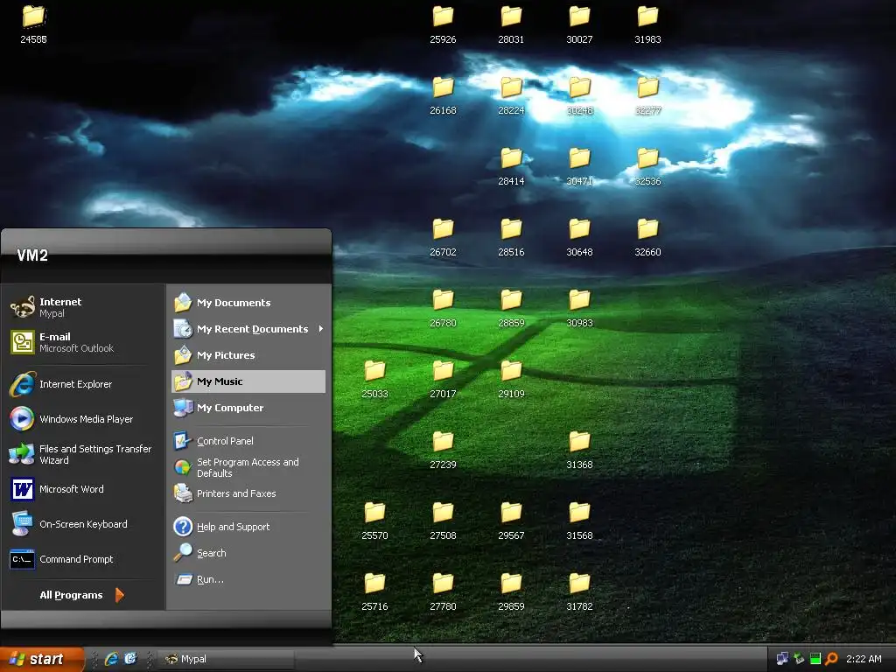Image resolution: width=896 pixels, height=672 pixels.
Task: Select desktop folder 27508
Action: point(443,520)
